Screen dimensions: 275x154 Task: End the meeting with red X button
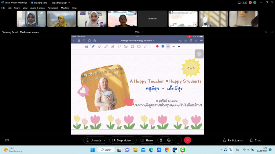[x=188, y=140]
